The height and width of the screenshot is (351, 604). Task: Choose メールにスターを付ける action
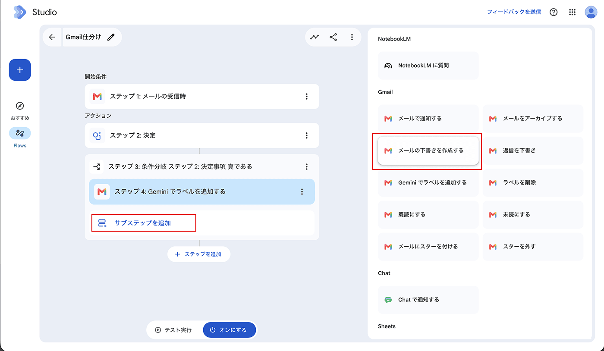[x=428, y=247]
